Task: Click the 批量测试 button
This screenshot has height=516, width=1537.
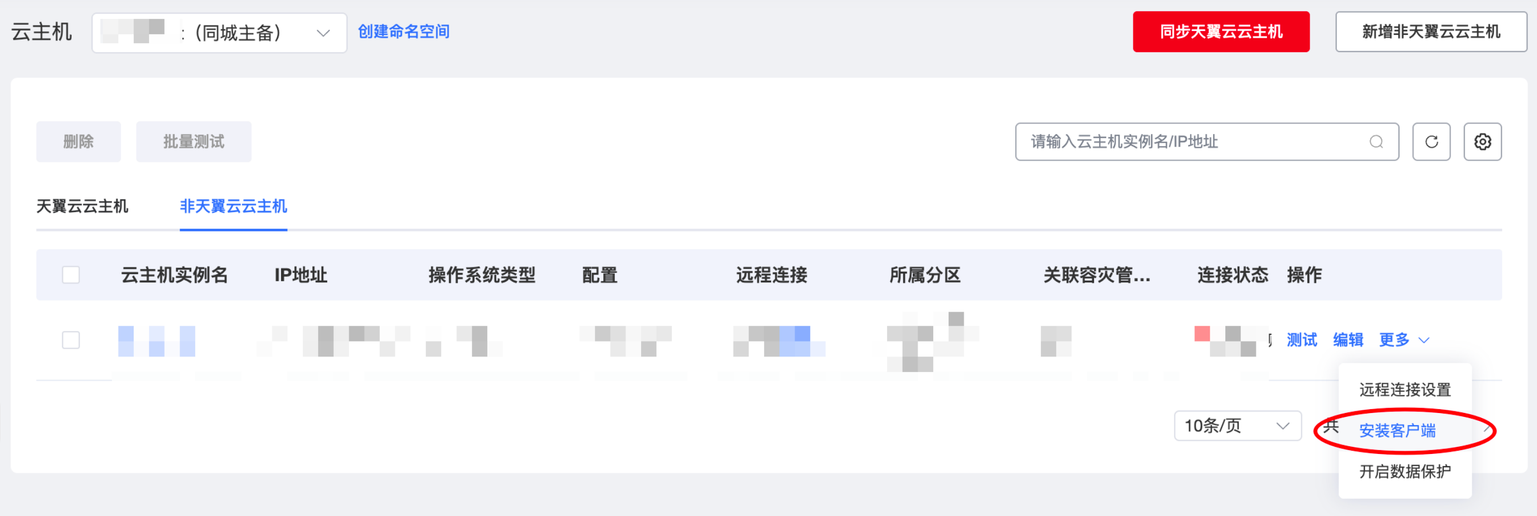Action: click(194, 142)
